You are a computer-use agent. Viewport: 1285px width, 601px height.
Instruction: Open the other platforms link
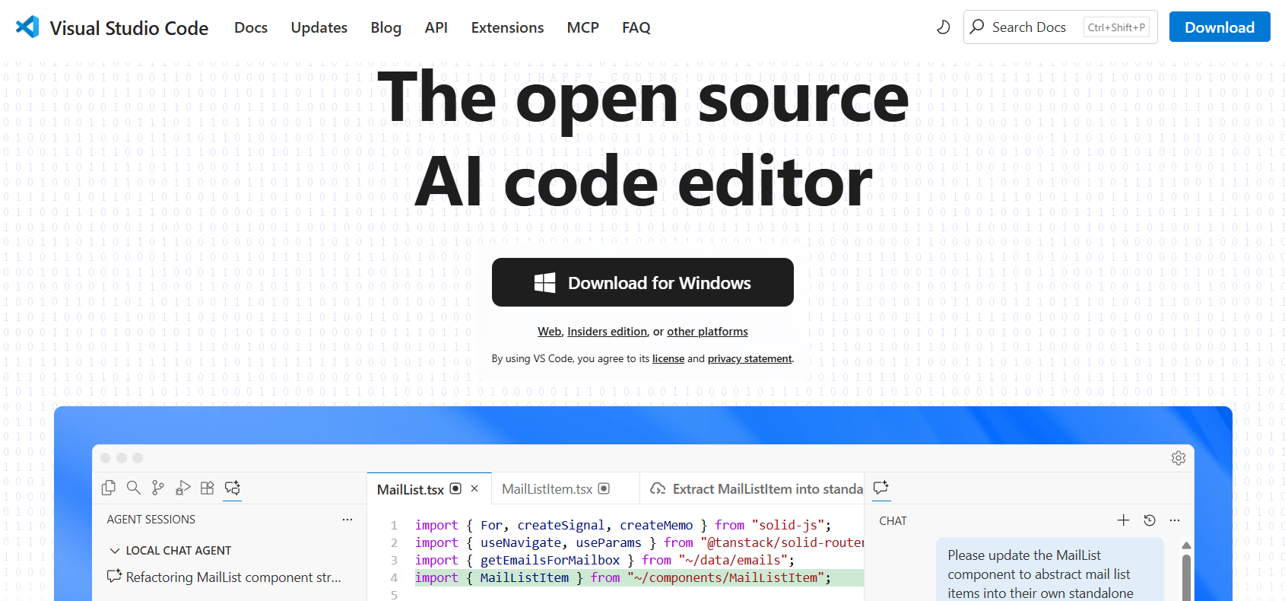(707, 332)
